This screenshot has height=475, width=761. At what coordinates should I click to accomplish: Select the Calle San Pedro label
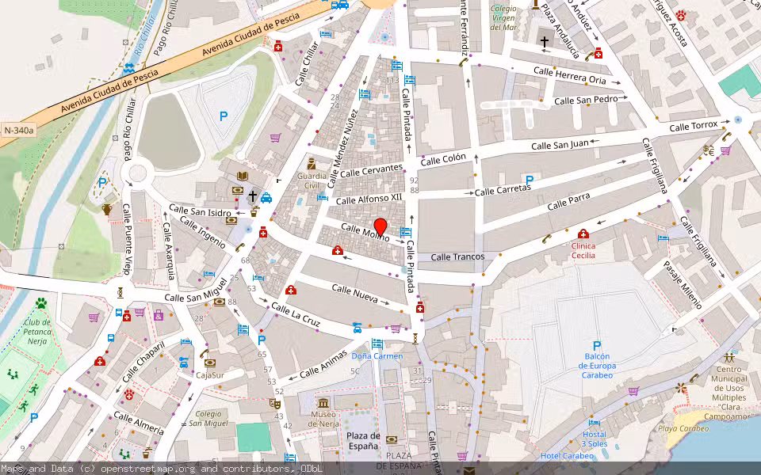pyautogui.click(x=587, y=101)
